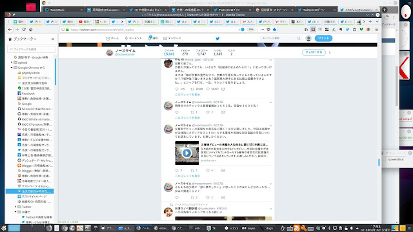Retweet the tweet with 20,945 retweets
This screenshot has height=232, width=413.
[x=192, y=89]
